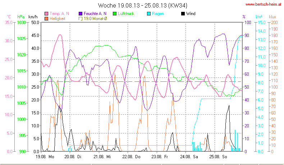Click the pink Temp. A. N legend swatch
Image resolution: width=284 pixels, height=165 pixels.
click(46, 14)
